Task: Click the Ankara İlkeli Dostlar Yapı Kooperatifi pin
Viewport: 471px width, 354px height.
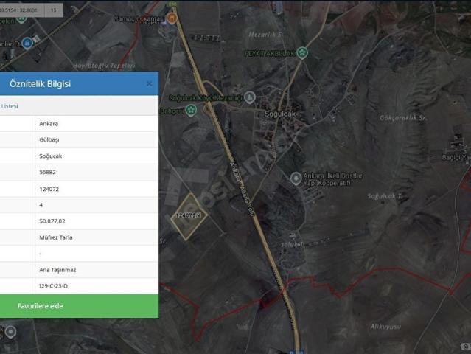Action: (296, 178)
